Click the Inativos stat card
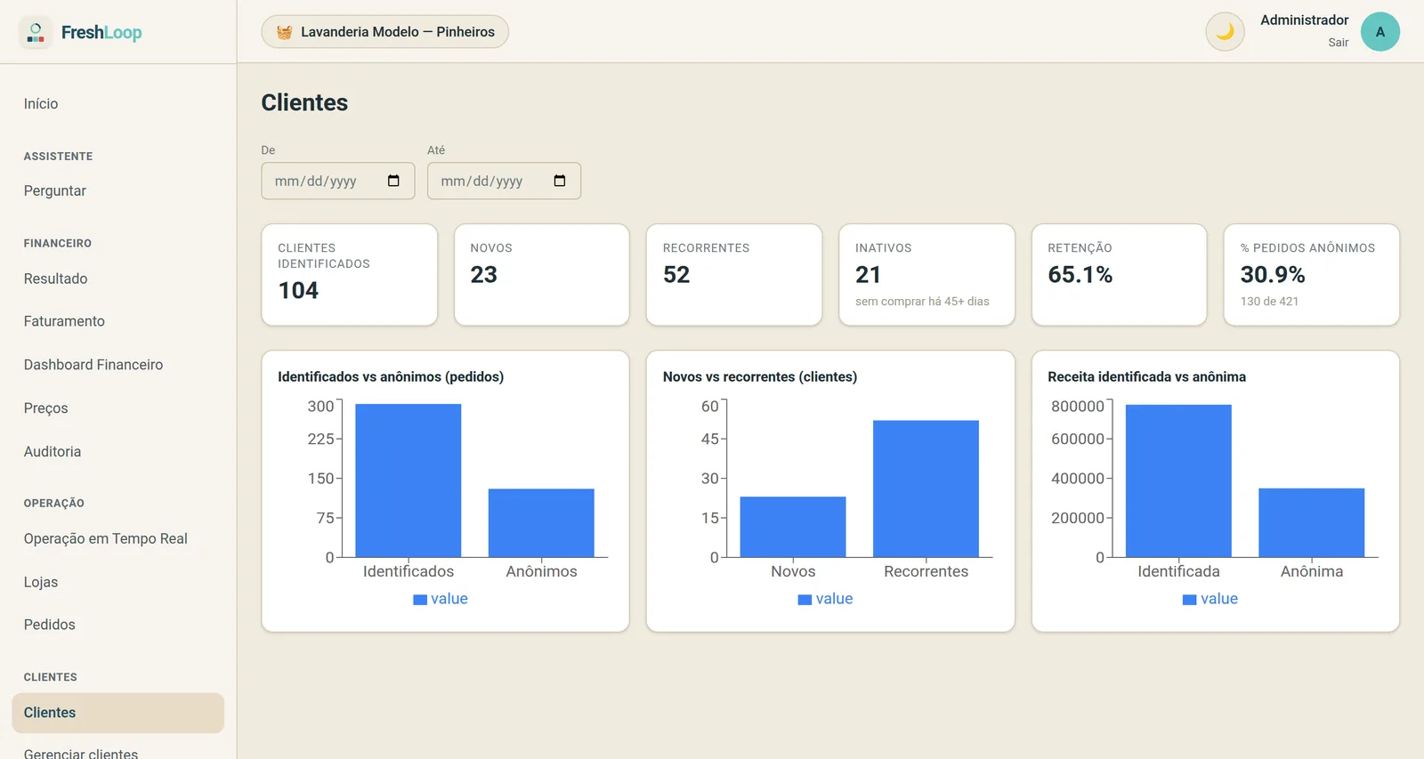This screenshot has height=759, width=1424. 926,275
